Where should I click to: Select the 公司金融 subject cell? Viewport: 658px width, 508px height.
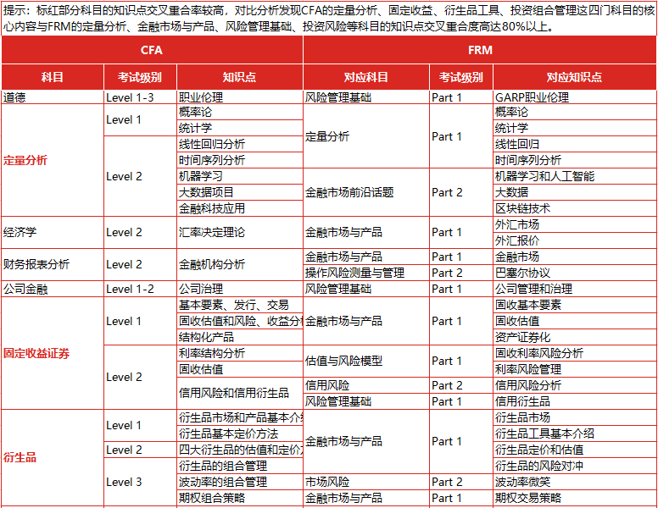(x=53, y=289)
